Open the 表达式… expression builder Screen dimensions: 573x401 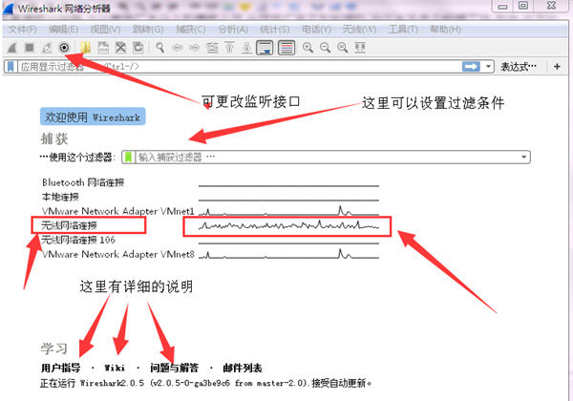pyautogui.click(x=519, y=67)
